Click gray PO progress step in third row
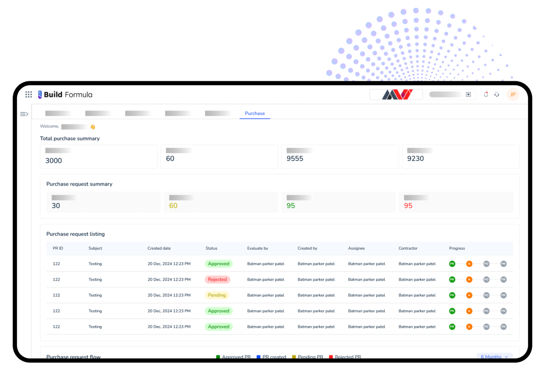 [486, 295]
